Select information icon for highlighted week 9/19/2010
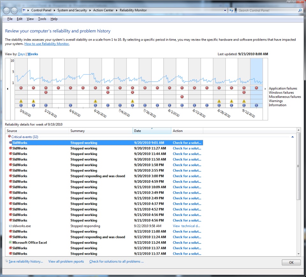306x277 pixels. [x=256, y=105]
